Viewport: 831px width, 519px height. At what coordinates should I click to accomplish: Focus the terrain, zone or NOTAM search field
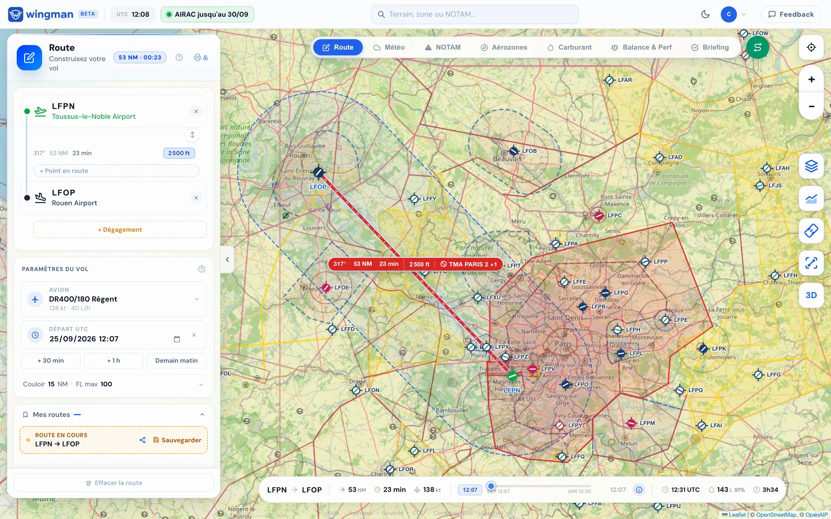click(x=475, y=14)
